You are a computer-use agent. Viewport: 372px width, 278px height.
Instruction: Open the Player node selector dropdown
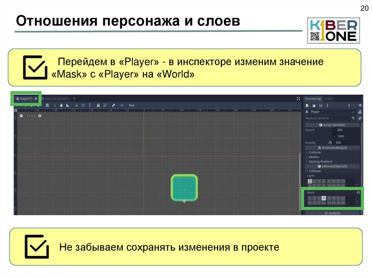pos(330,112)
